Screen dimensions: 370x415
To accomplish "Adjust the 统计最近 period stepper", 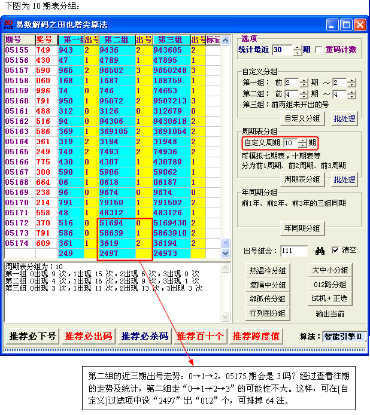I will (x=298, y=50).
